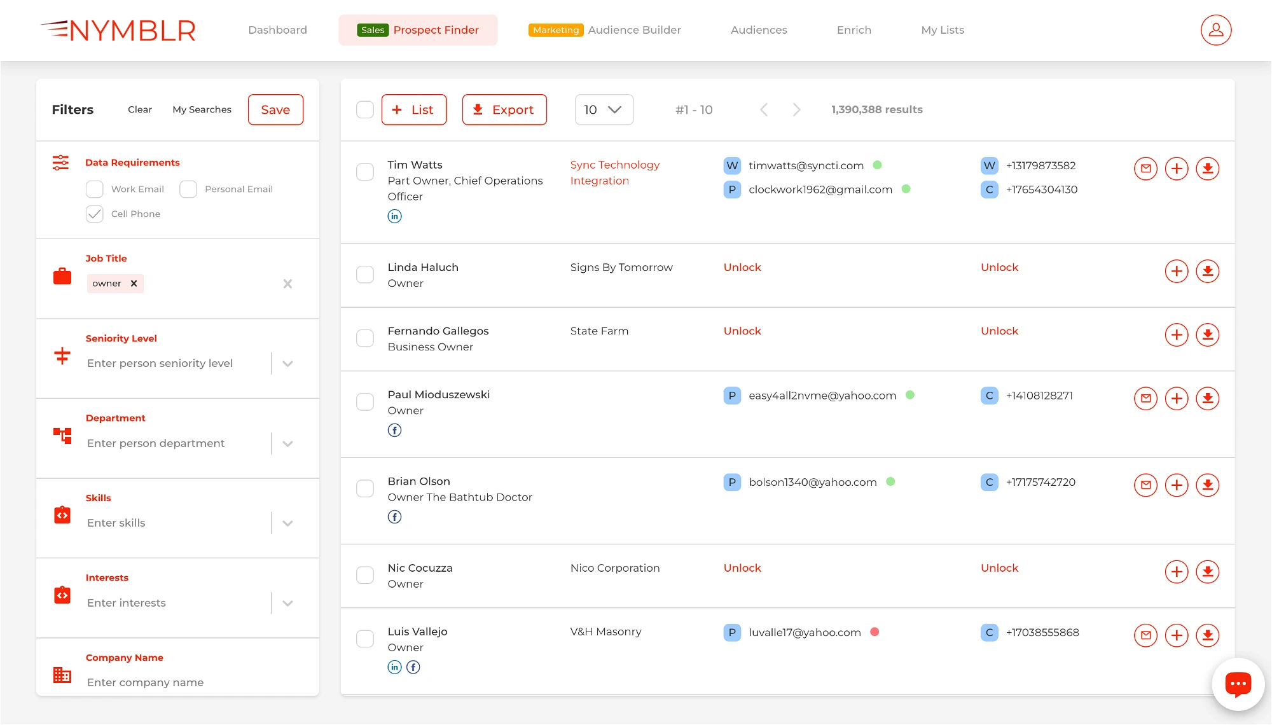The width and height of the screenshot is (1272, 725).
Task: Click Tim Watts' LinkedIn icon
Action: point(394,216)
